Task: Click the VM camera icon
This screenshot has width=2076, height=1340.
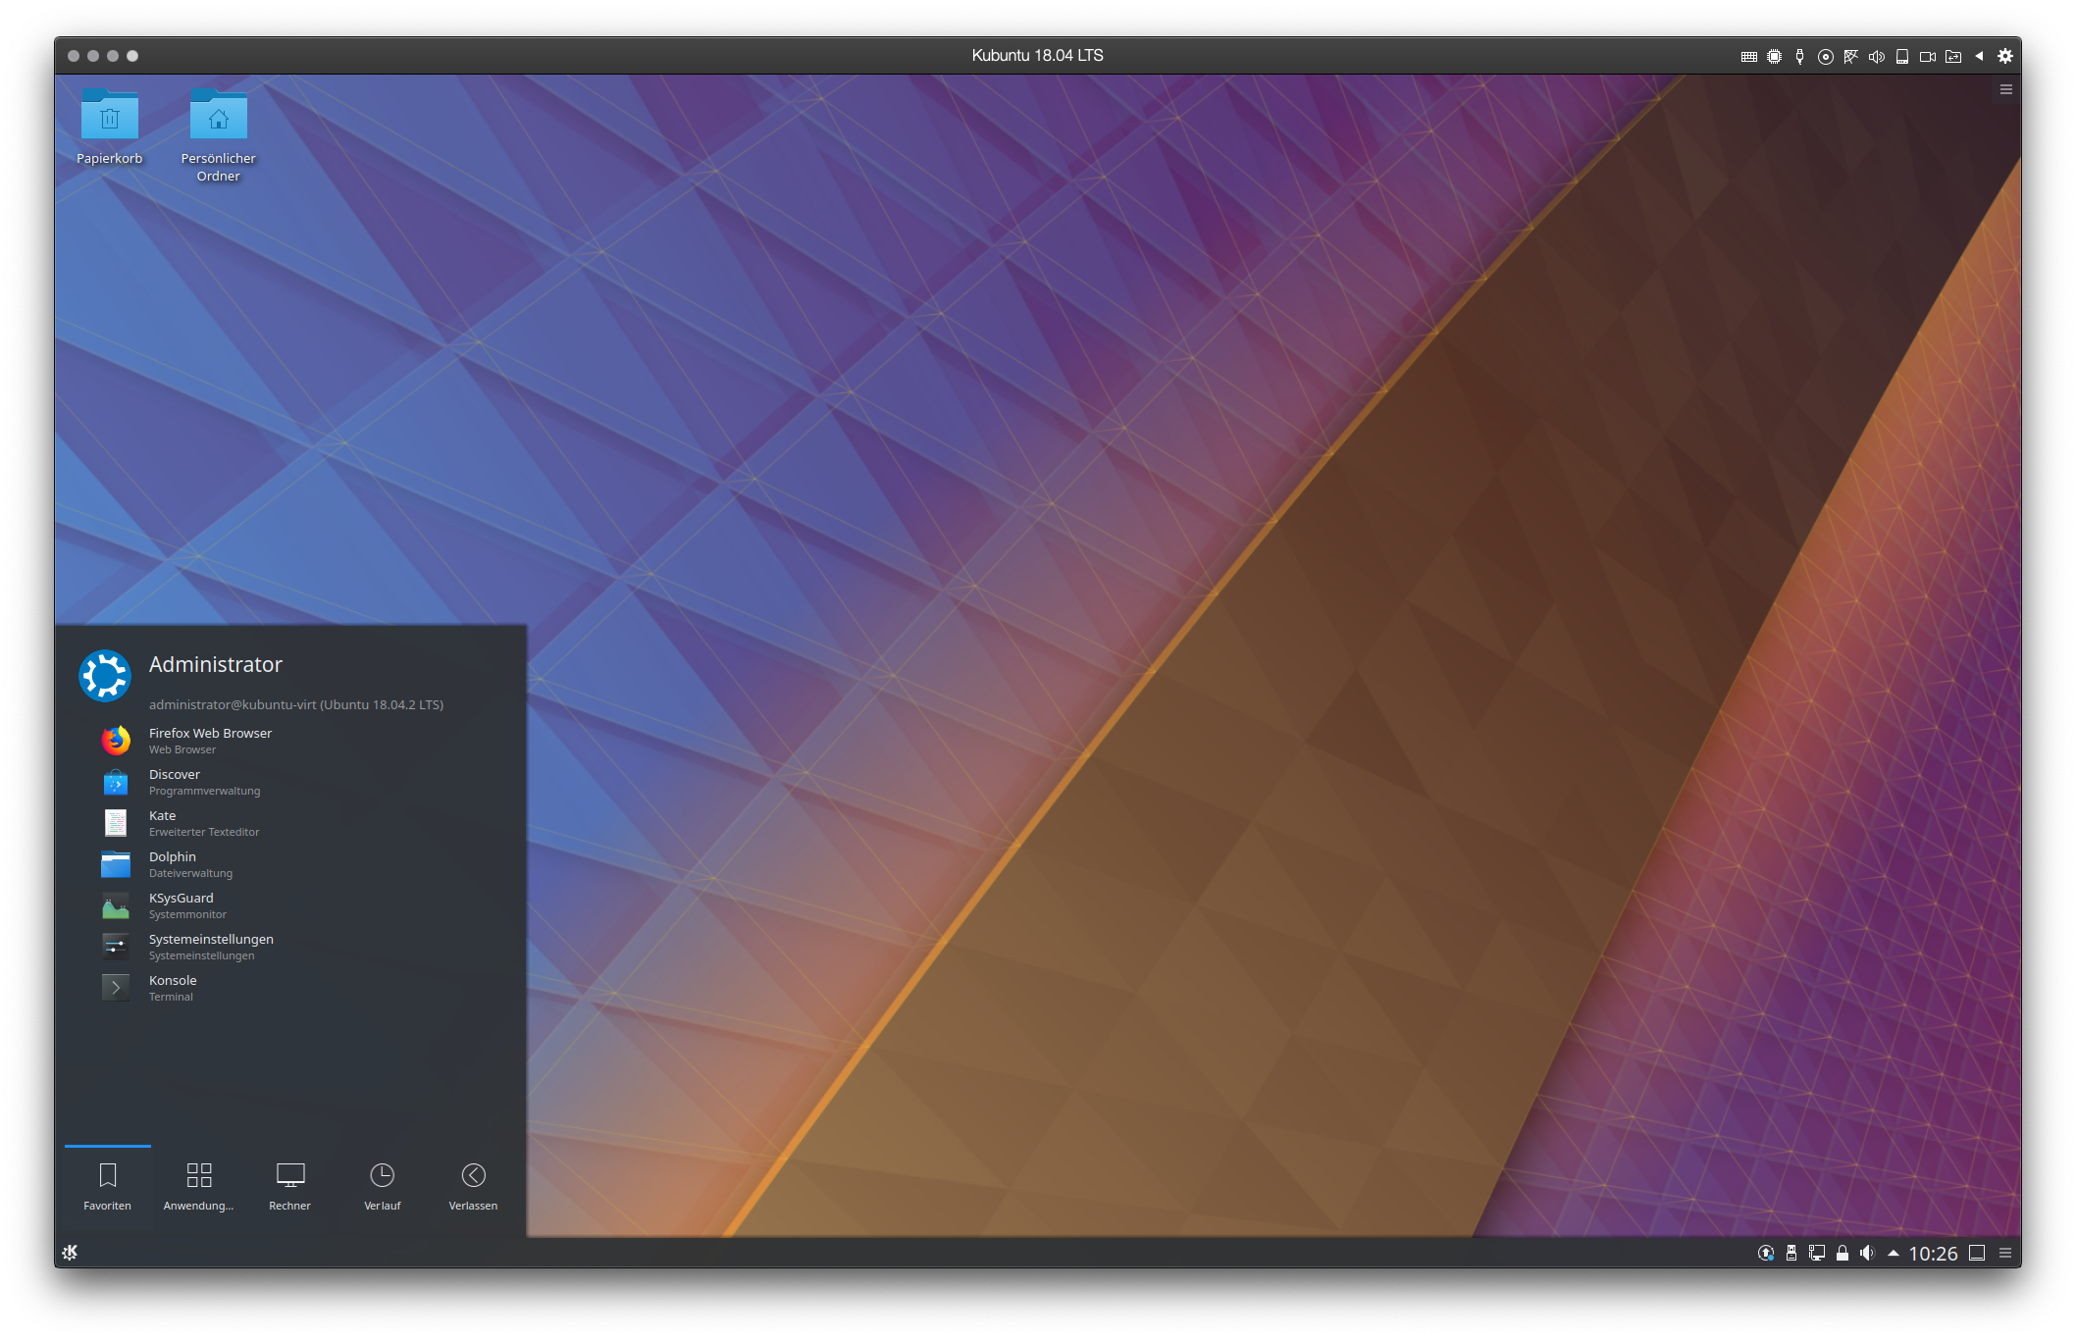Action: tap(1928, 57)
